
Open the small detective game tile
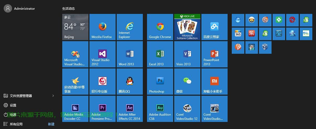click(x=252, y=47)
